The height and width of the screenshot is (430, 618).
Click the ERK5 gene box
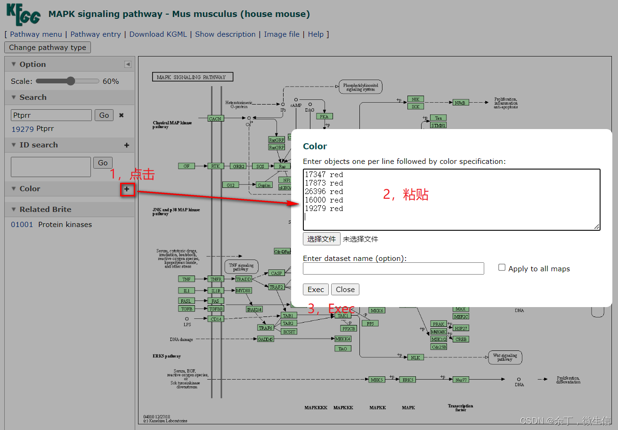(407, 380)
